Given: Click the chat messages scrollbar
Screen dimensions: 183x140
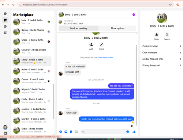Looking at the screenshot, I should (137, 85).
